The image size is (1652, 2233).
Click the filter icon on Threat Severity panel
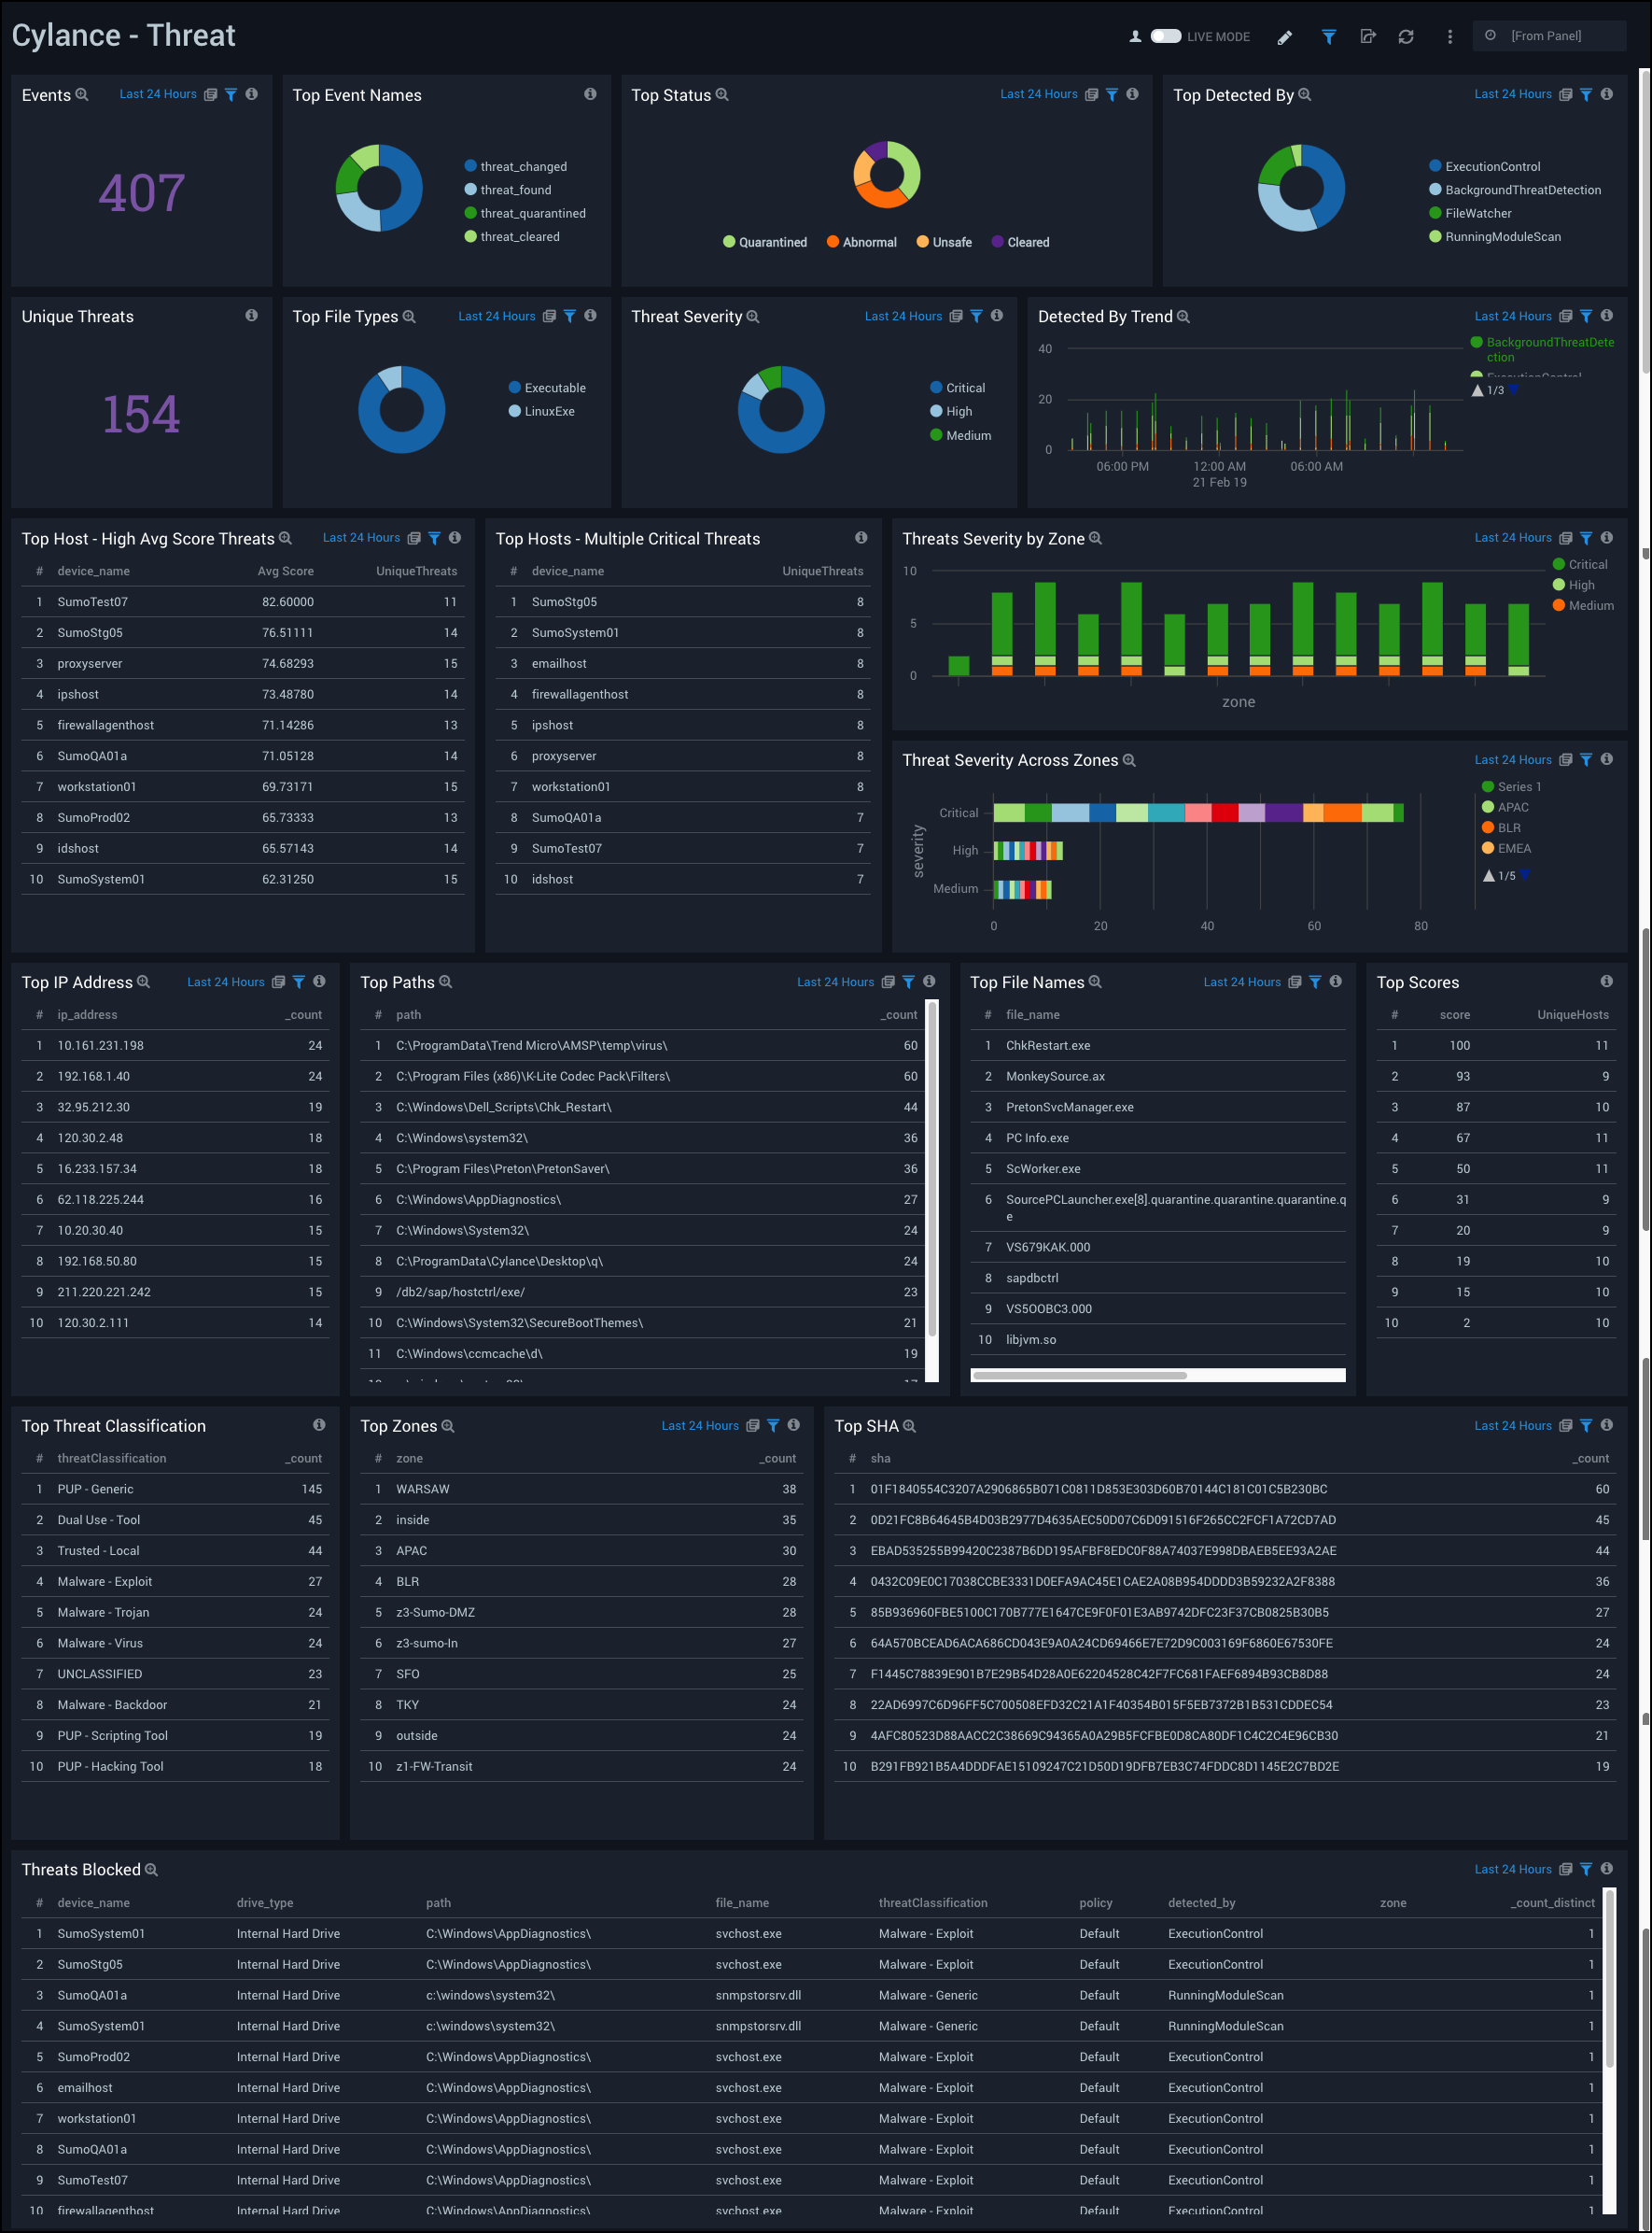tap(977, 317)
